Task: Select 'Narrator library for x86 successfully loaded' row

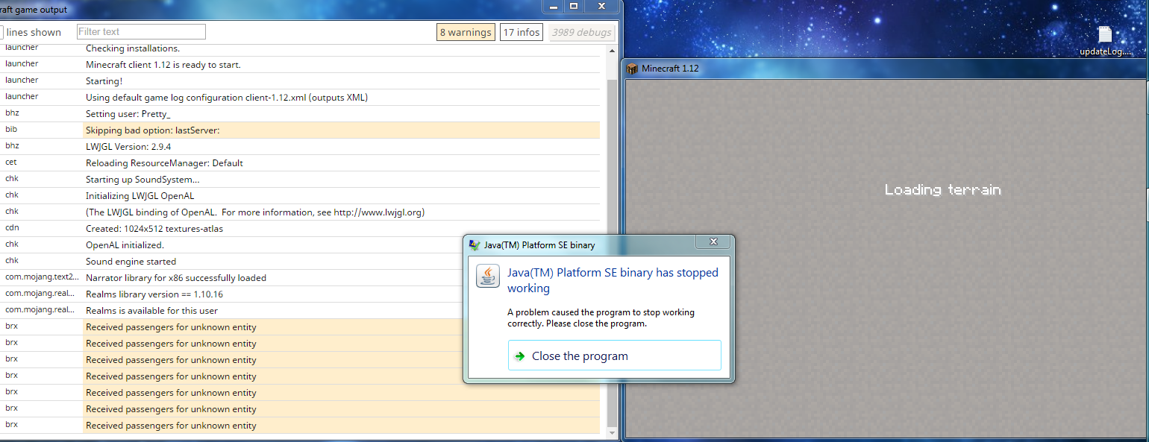Action: tap(300, 278)
